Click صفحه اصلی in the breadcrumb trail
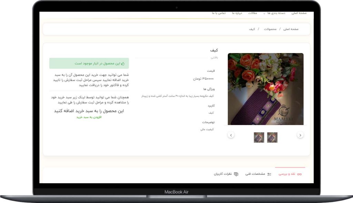353x203 pixels. point(291,29)
